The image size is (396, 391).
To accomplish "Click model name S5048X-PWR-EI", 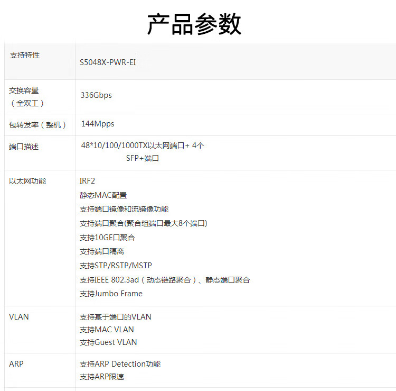I will click(108, 62).
